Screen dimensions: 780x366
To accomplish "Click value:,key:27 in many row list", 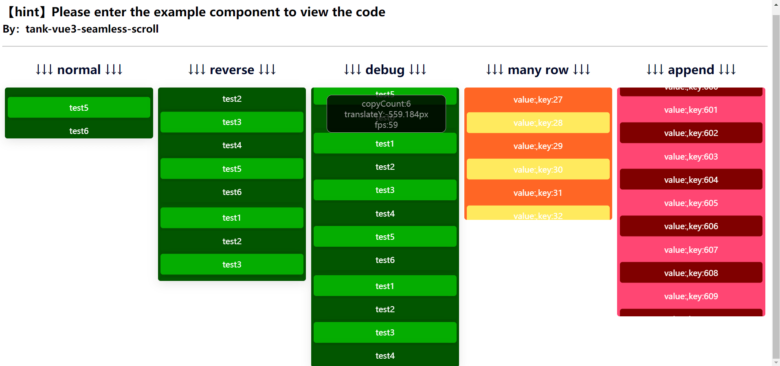I will pos(538,100).
